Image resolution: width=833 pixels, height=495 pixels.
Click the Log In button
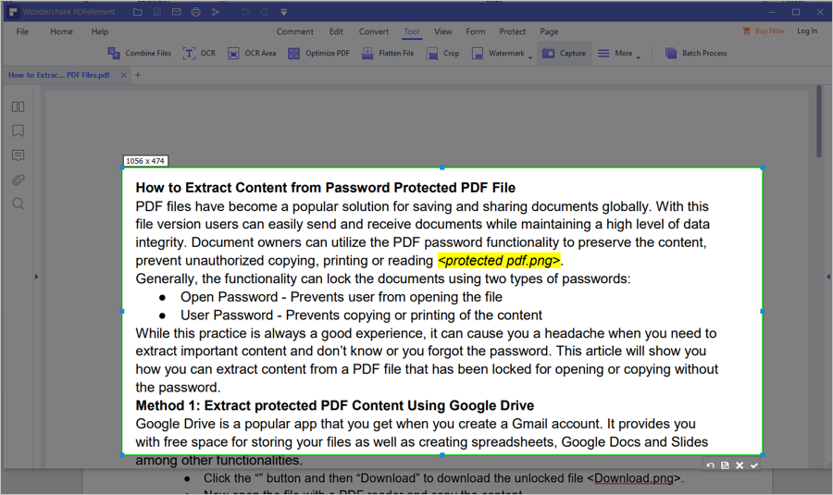(807, 31)
